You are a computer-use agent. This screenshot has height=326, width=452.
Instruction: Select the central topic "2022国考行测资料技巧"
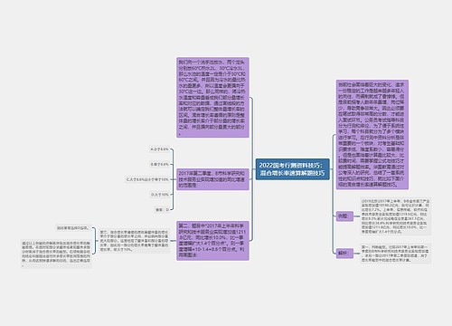pyautogui.click(x=293, y=169)
